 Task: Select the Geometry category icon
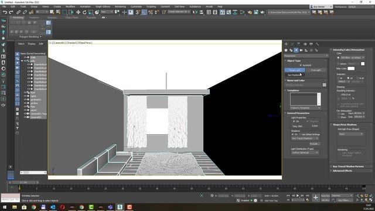point(286,50)
